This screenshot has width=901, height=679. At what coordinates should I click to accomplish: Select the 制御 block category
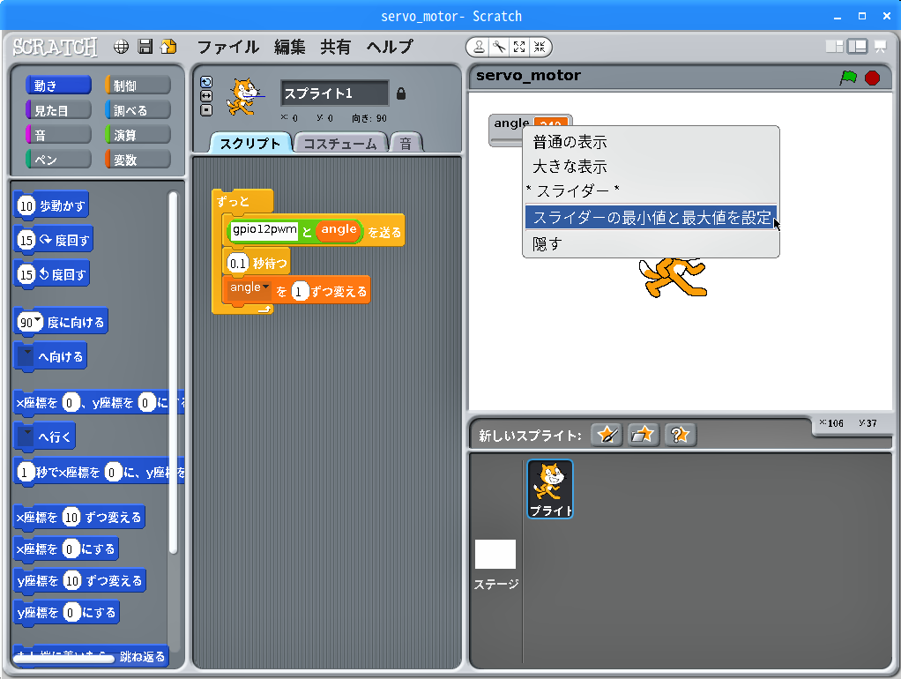pos(138,86)
